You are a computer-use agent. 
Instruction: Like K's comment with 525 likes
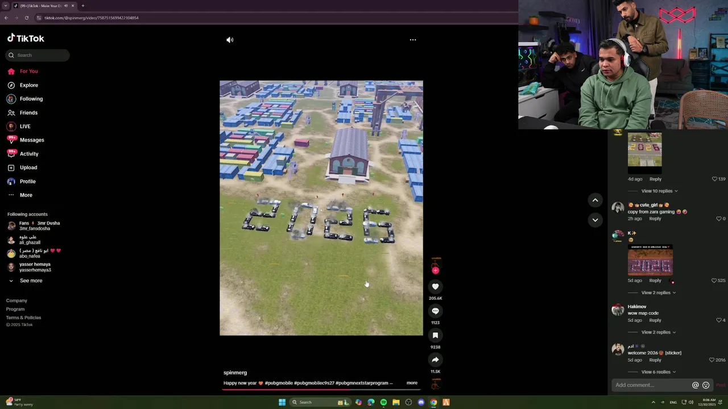point(714,281)
